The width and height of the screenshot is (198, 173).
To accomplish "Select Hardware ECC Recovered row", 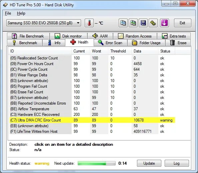I will click(x=92, y=115).
